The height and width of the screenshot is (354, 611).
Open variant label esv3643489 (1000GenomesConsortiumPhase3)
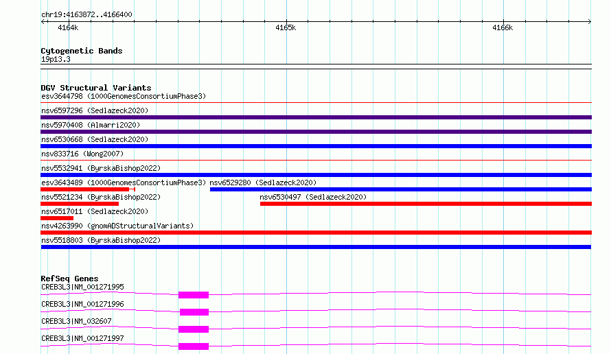pos(124,182)
